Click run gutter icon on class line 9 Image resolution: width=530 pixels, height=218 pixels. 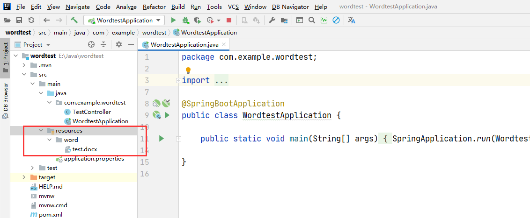(x=167, y=115)
